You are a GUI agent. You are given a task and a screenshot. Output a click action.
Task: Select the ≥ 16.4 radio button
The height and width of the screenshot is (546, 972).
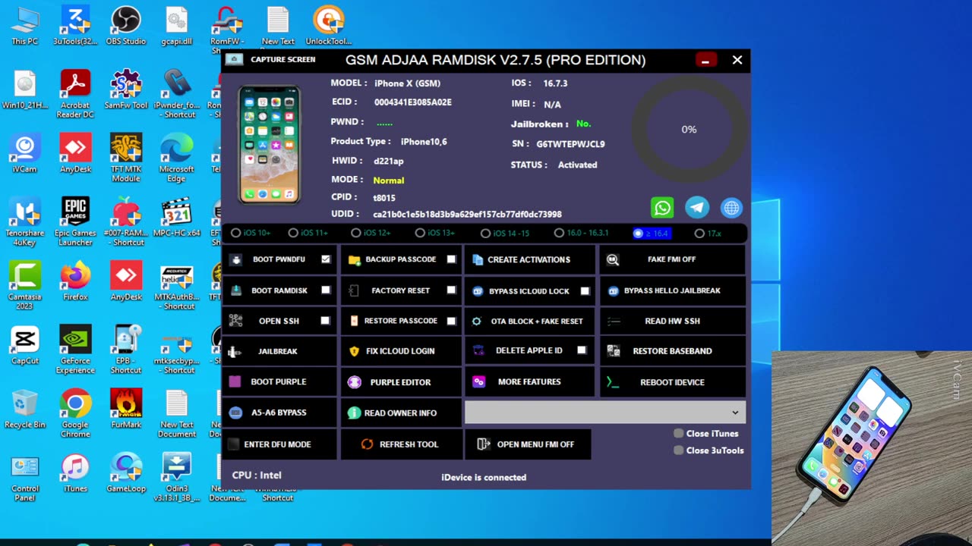pyautogui.click(x=638, y=234)
